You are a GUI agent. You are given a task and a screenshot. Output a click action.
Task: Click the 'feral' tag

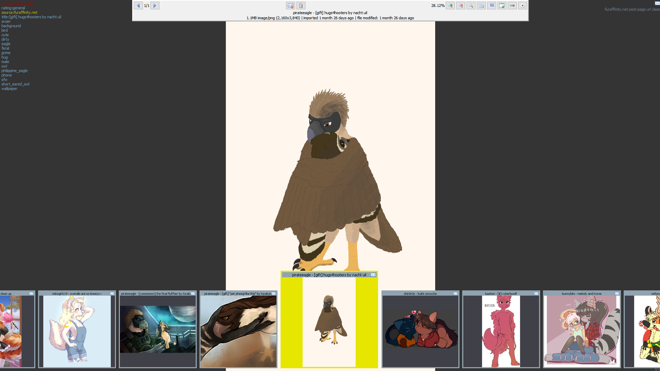(x=5, y=48)
